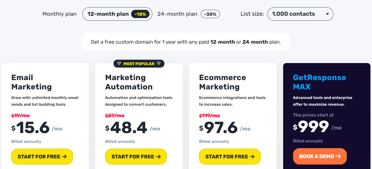Start for free with Marketing Automation
Image resolution: width=372 pixels, height=169 pixels.
(x=136, y=157)
